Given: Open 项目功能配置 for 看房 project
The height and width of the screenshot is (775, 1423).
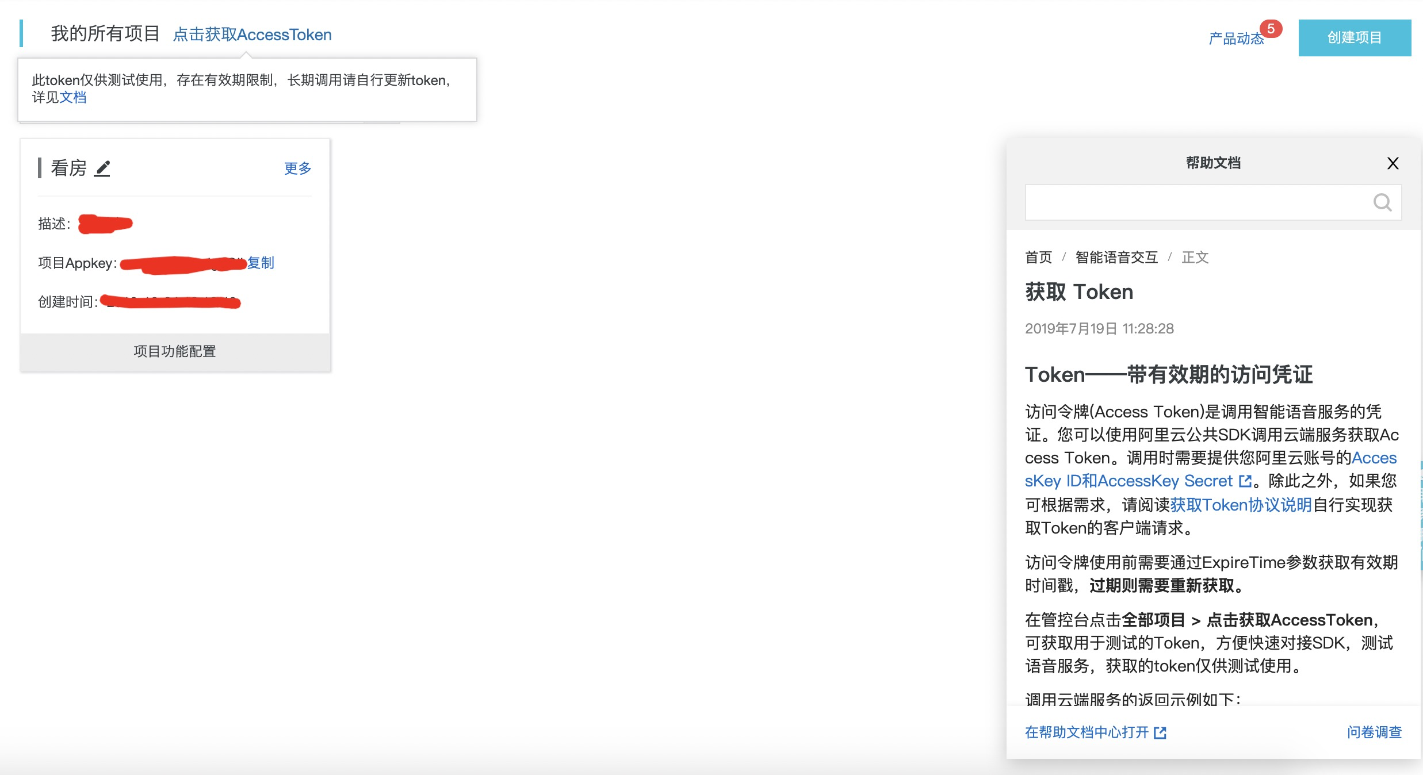Looking at the screenshot, I should pyautogui.click(x=175, y=351).
